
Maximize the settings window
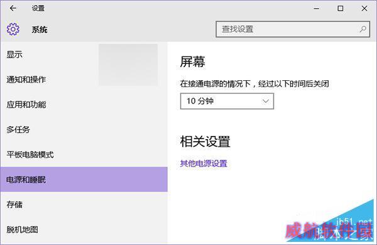pyautogui.click(x=340, y=9)
